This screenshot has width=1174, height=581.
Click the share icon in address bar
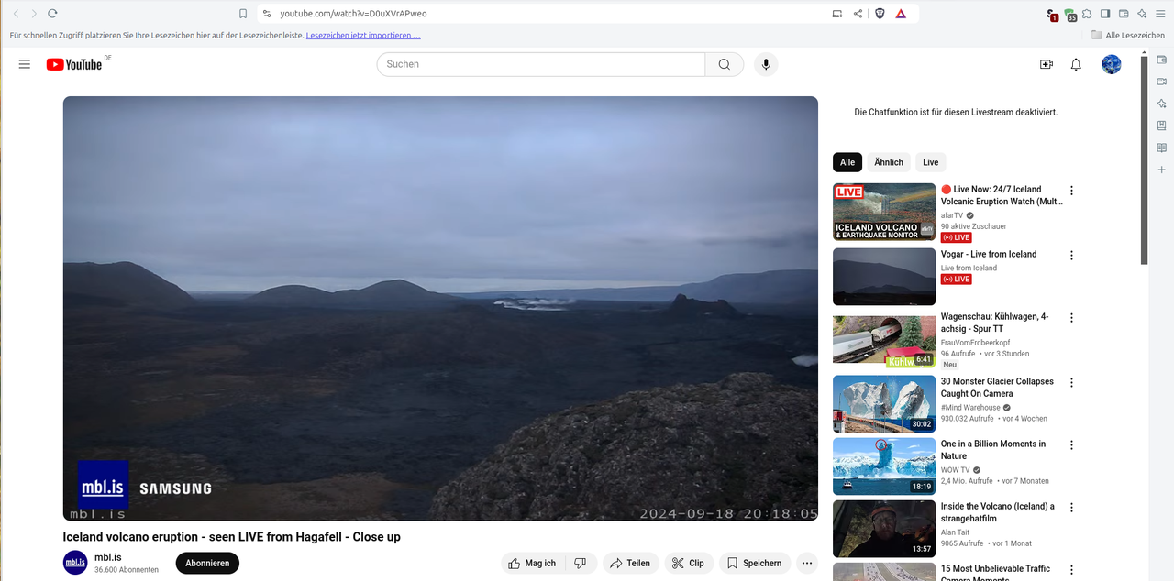(858, 14)
